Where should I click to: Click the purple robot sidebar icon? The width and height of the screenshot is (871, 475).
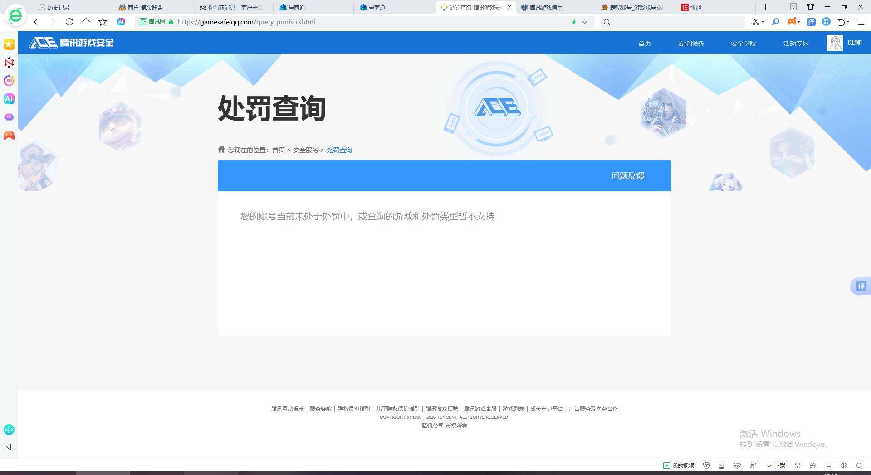pos(9,117)
